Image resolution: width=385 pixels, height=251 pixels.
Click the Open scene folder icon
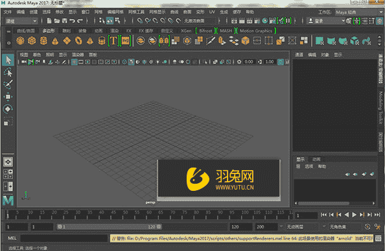point(57,21)
